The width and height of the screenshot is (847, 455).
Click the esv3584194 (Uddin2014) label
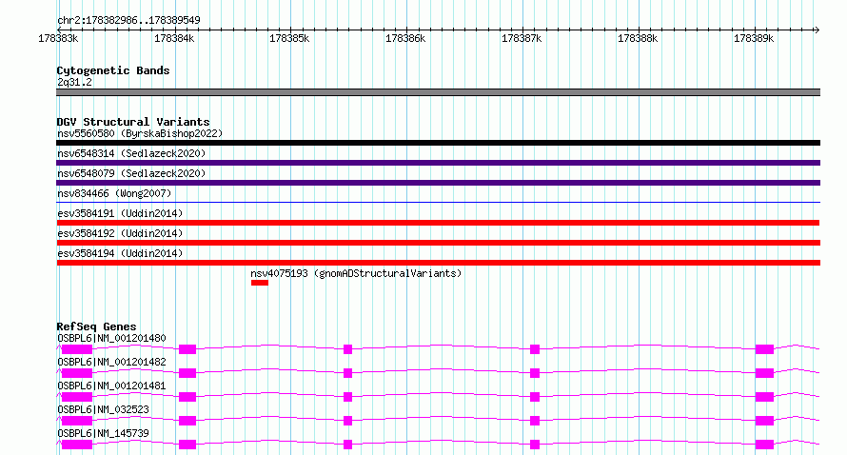tap(120, 253)
